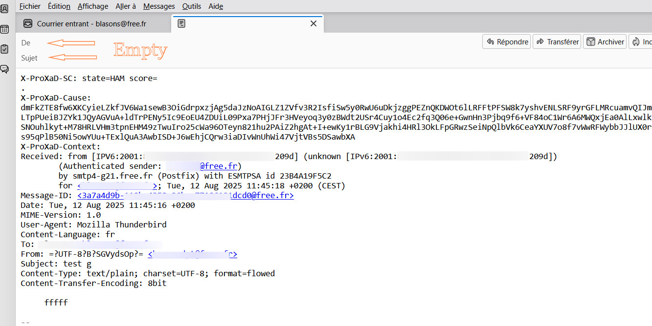The width and height of the screenshot is (652, 326).
Task: Close the open message tab
Action: pos(314,23)
